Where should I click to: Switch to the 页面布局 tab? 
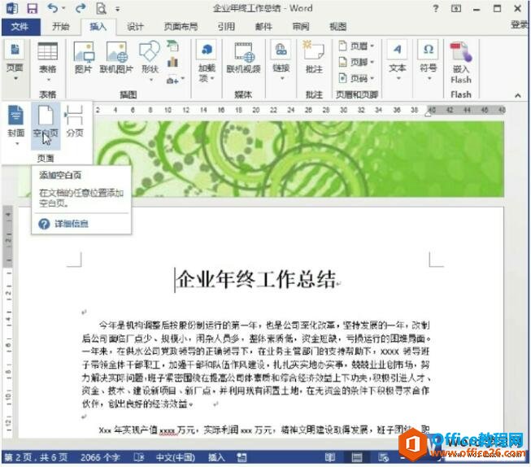click(181, 27)
